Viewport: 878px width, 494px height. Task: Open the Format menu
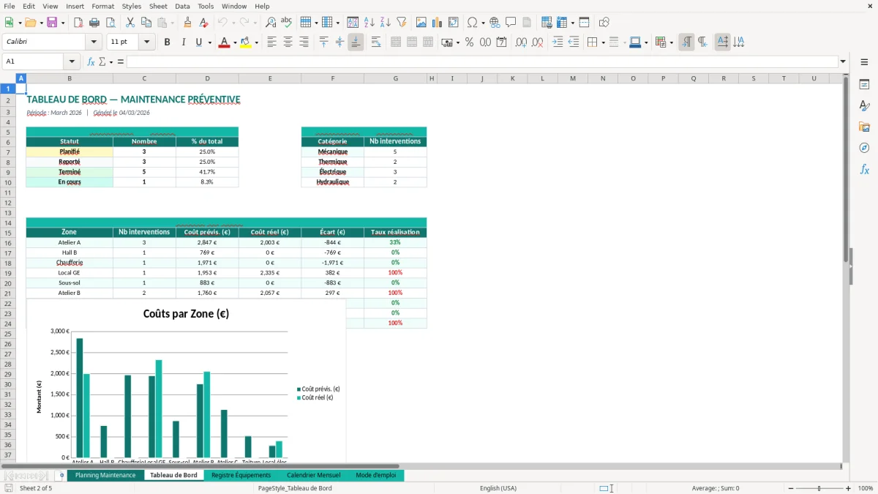(102, 6)
